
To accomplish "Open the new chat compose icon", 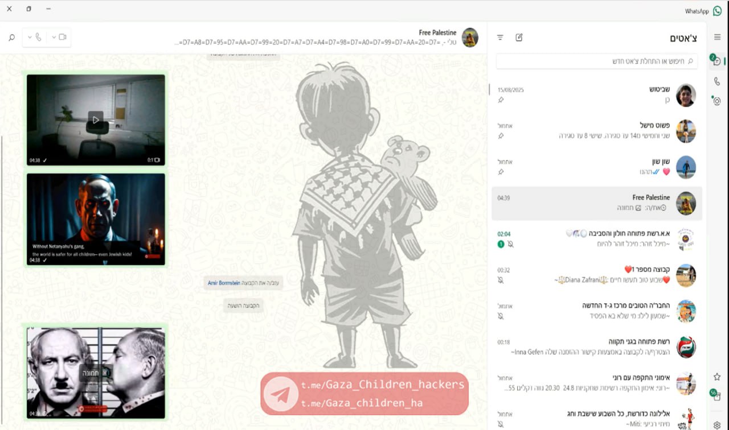I will click(519, 38).
